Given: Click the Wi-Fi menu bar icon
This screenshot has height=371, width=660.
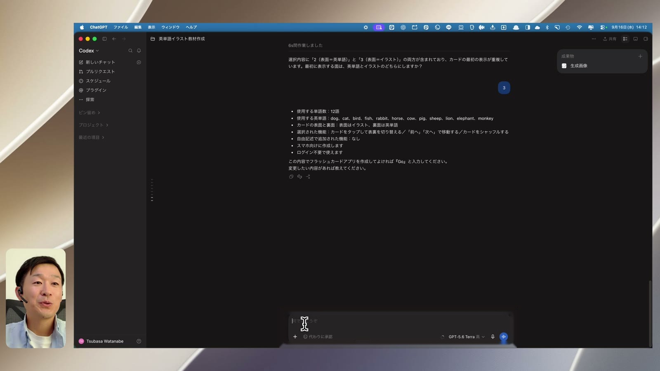Looking at the screenshot, I should (580, 27).
